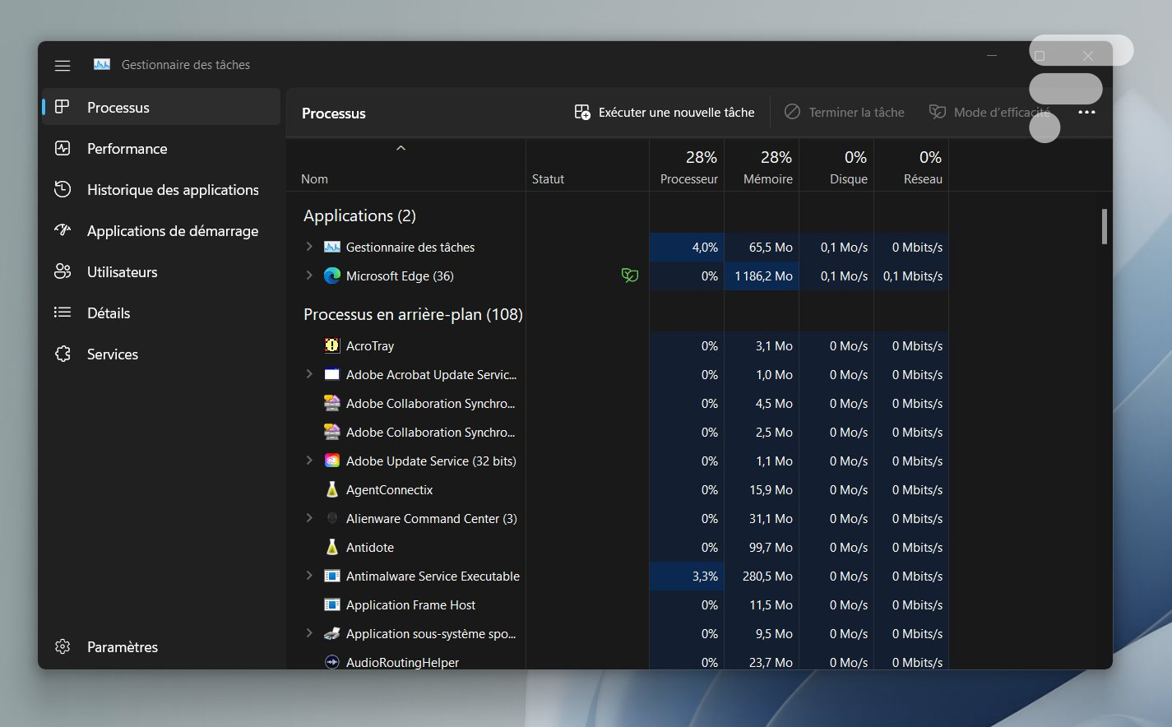Select the Processus tab in sidebar
This screenshot has height=727, width=1172.
pyautogui.click(x=118, y=108)
